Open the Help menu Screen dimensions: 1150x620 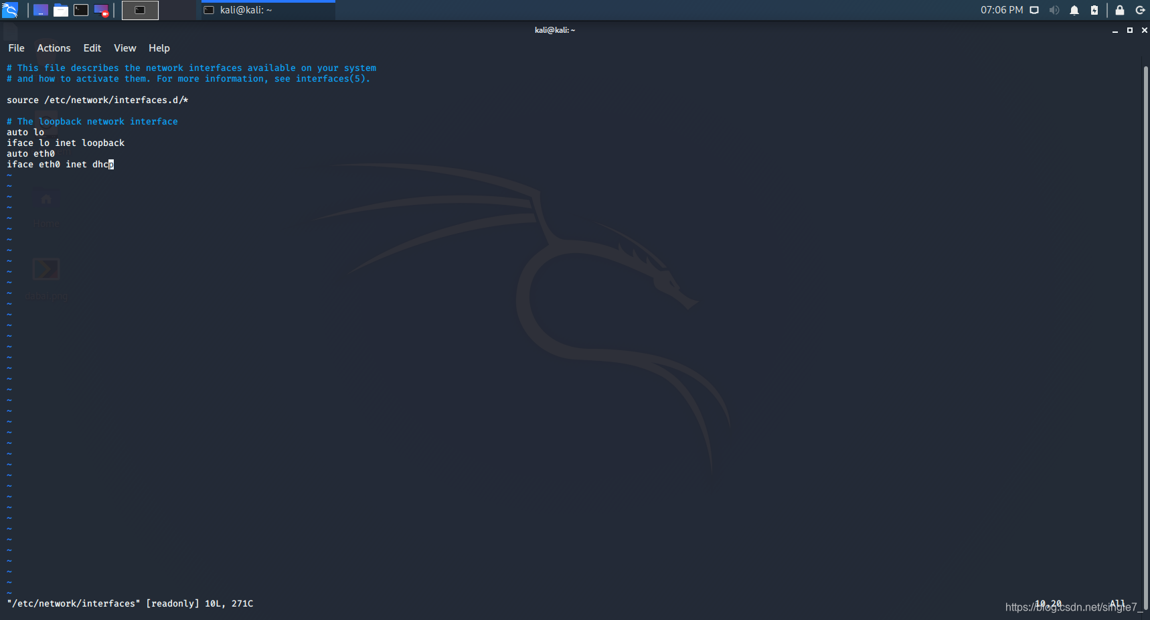[x=159, y=48]
